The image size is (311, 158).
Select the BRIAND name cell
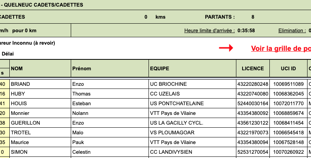click(x=20, y=84)
